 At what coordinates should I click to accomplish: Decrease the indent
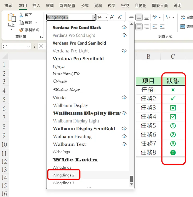155,27
